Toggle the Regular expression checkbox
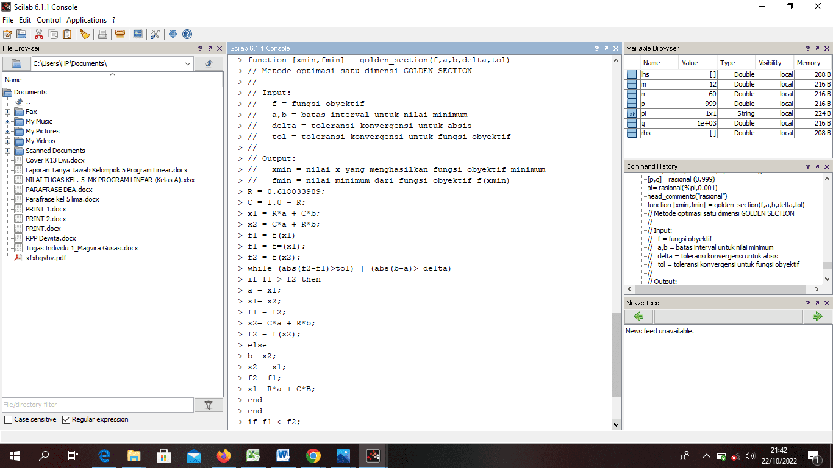This screenshot has width=833, height=468. tap(66, 419)
